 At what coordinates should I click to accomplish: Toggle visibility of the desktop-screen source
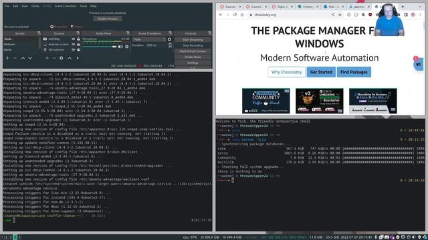coord(73,45)
